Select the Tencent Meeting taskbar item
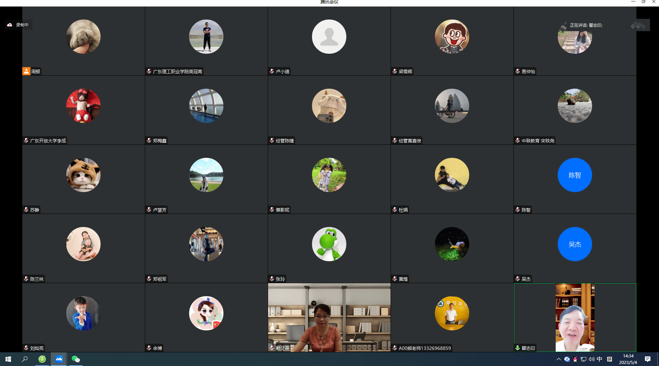This screenshot has height=366, width=659. pos(59,359)
